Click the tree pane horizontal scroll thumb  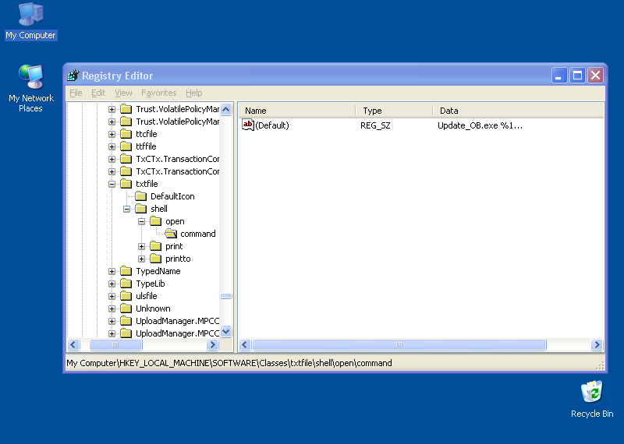coord(115,344)
